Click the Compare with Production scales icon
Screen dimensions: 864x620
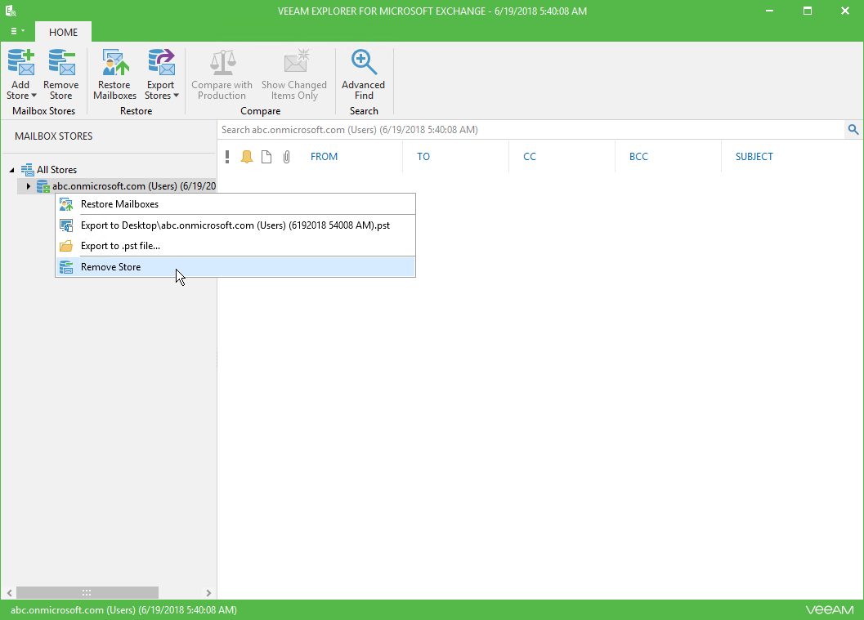[222, 61]
